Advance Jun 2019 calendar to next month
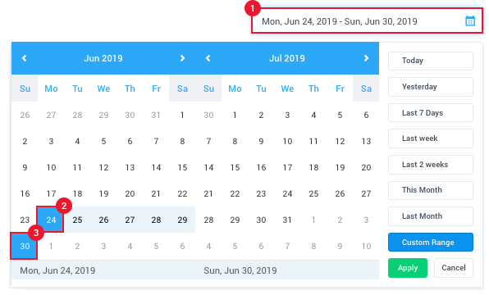Viewport: 489px width, 295px height. point(182,58)
